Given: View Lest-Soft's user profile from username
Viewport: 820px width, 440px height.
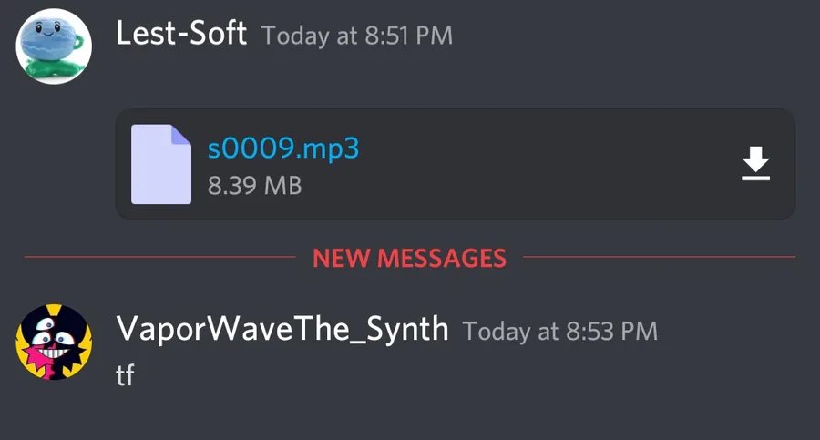Looking at the screenshot, I should pyautogui.click(x=181, y=34).
